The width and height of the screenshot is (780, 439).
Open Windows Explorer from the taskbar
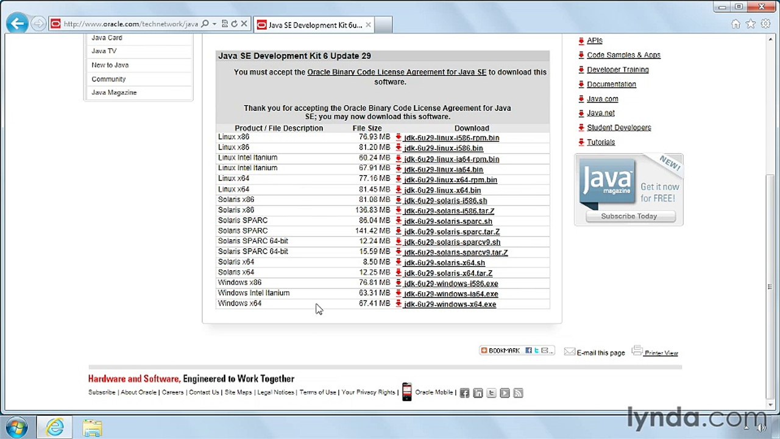(x=92, y=427)
